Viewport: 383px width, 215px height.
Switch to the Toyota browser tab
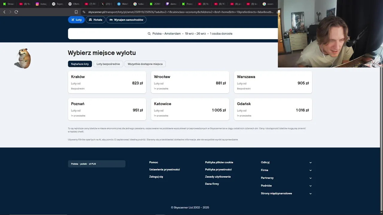click(57, 4)
